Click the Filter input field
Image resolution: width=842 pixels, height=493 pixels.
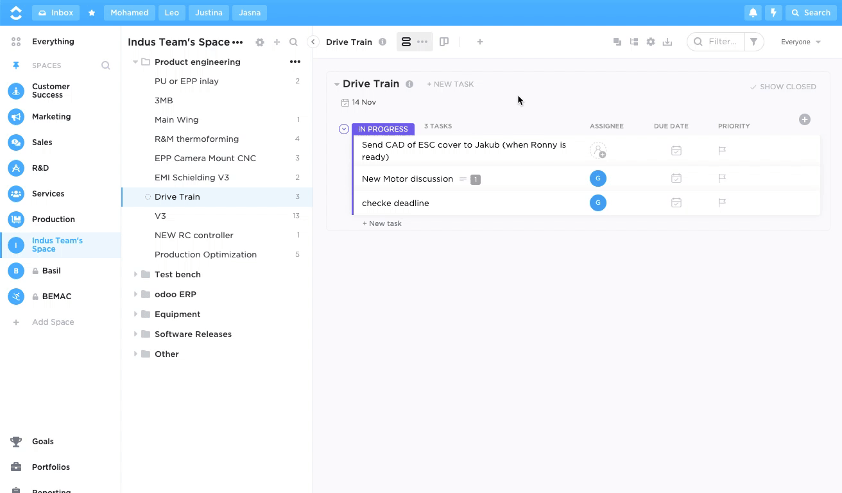(x=722, y=42)
